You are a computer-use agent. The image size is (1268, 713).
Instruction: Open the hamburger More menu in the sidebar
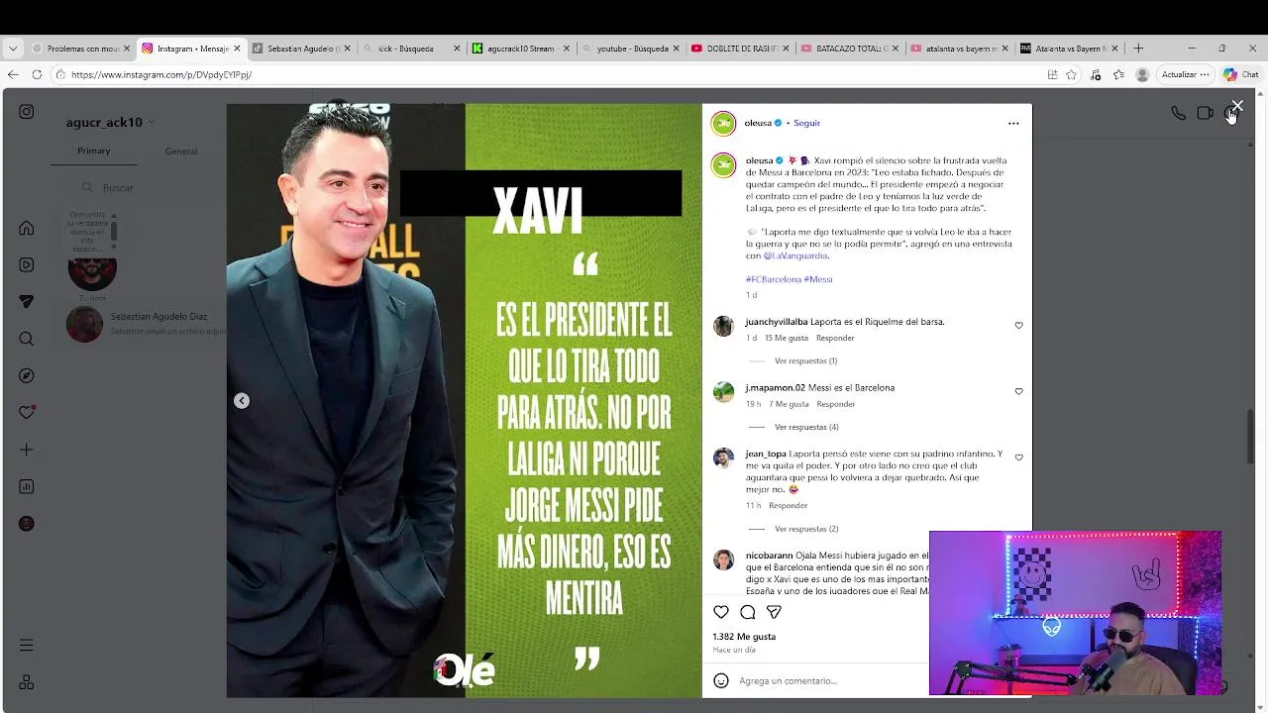(27, 645)
